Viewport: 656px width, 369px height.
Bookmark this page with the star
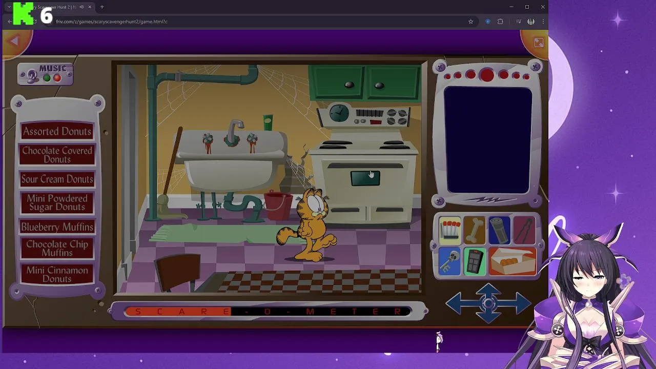[470, 22]
